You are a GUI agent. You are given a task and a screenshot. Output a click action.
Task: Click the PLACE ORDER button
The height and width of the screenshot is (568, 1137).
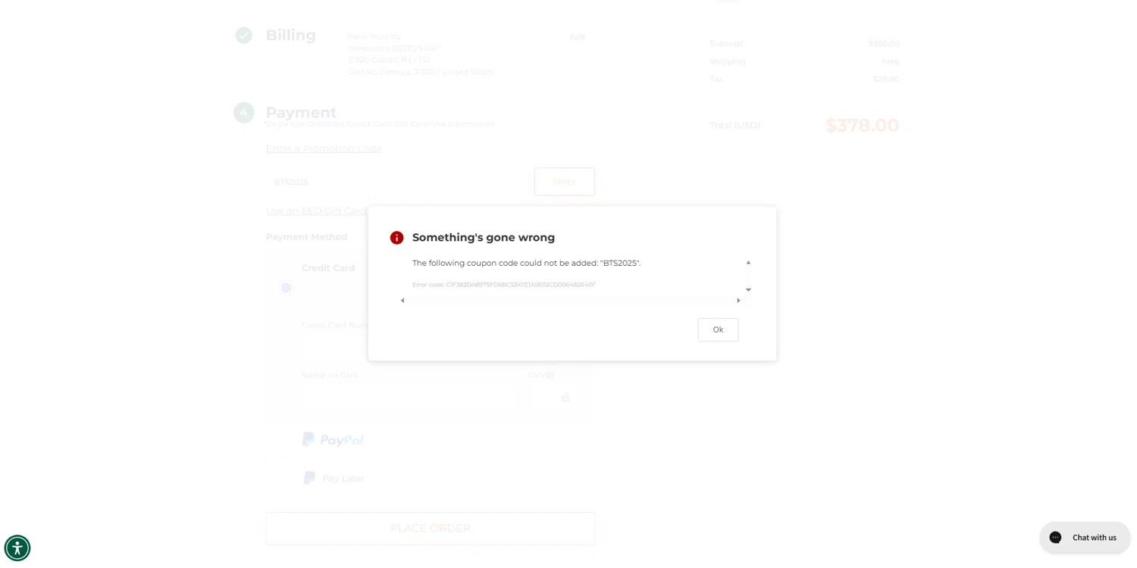431,529
